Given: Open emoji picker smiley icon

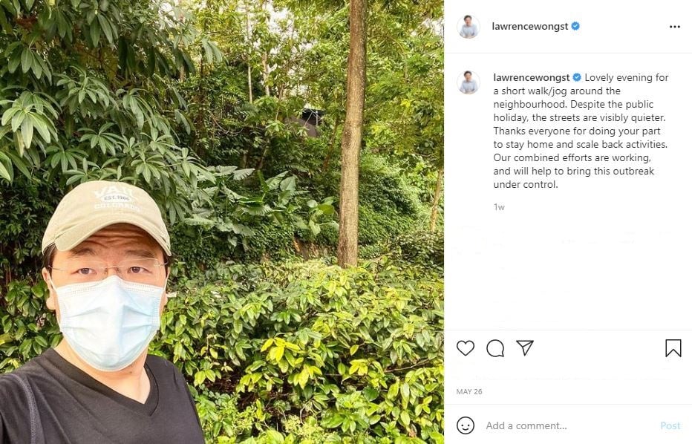Looking at the screenshot, I should click(x=466, y=425).
